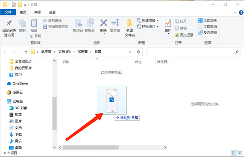Create a New Folder (新建文件夹)

[x=129, y=28]
